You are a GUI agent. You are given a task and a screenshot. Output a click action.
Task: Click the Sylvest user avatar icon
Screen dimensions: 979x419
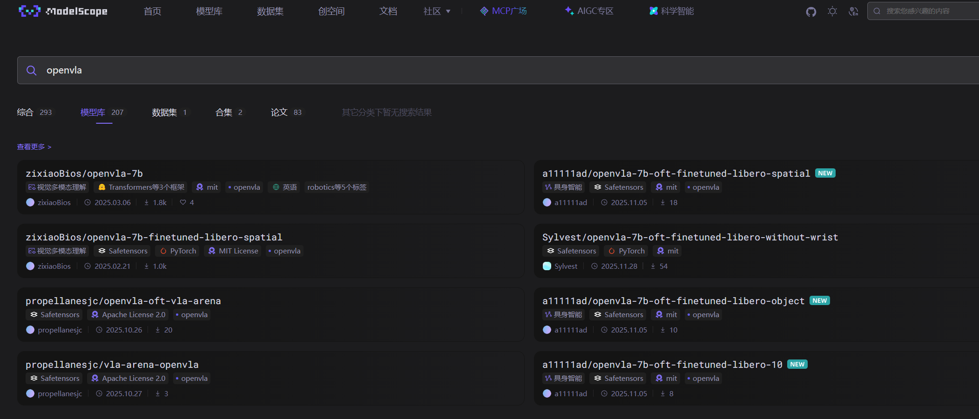pos(547,266)
